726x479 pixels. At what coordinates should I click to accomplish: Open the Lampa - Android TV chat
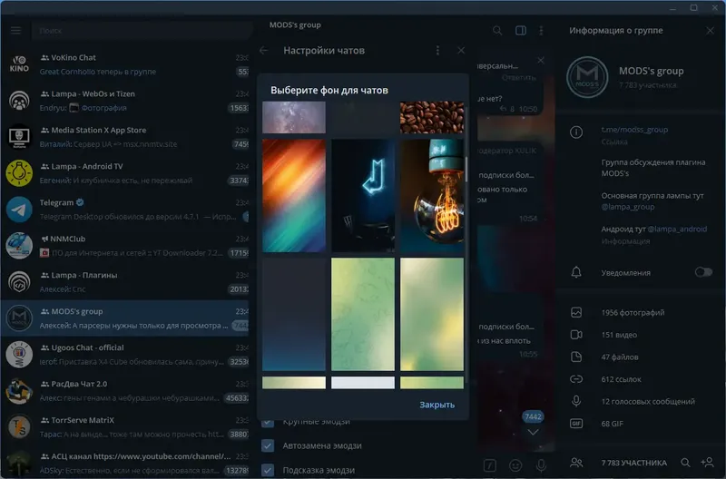coord(125,173)
